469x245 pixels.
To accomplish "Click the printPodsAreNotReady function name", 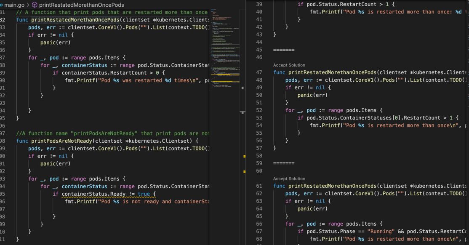I will 61,141.
